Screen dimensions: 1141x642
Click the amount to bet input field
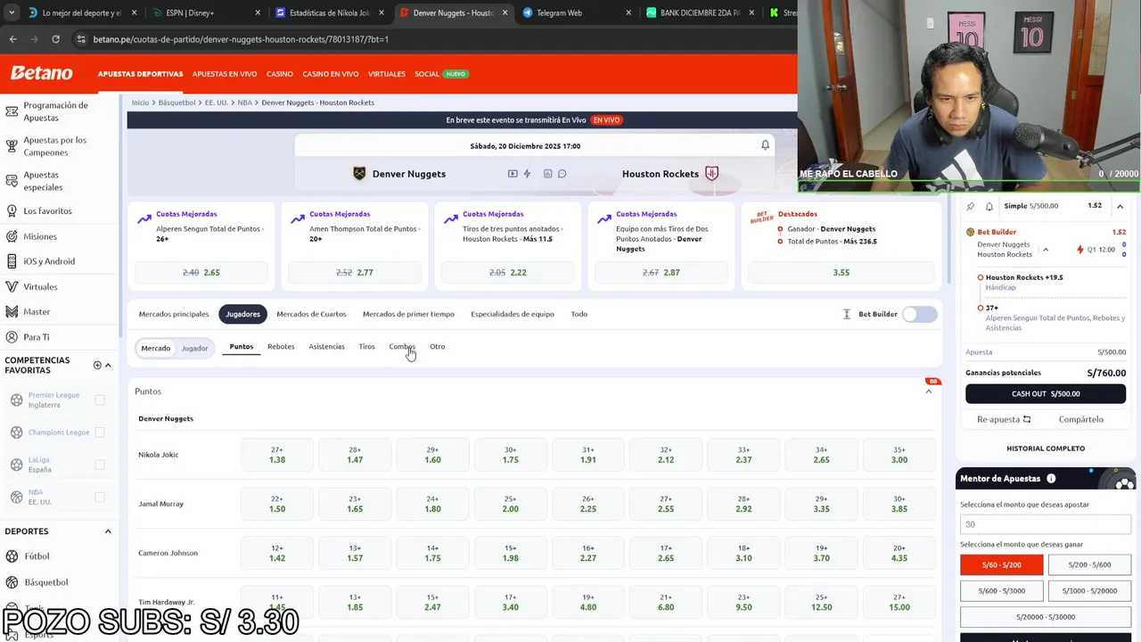[x=1046, y=524]
